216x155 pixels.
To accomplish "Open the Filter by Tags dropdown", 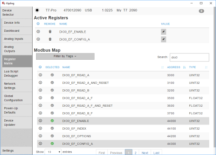I will (65, 56).
